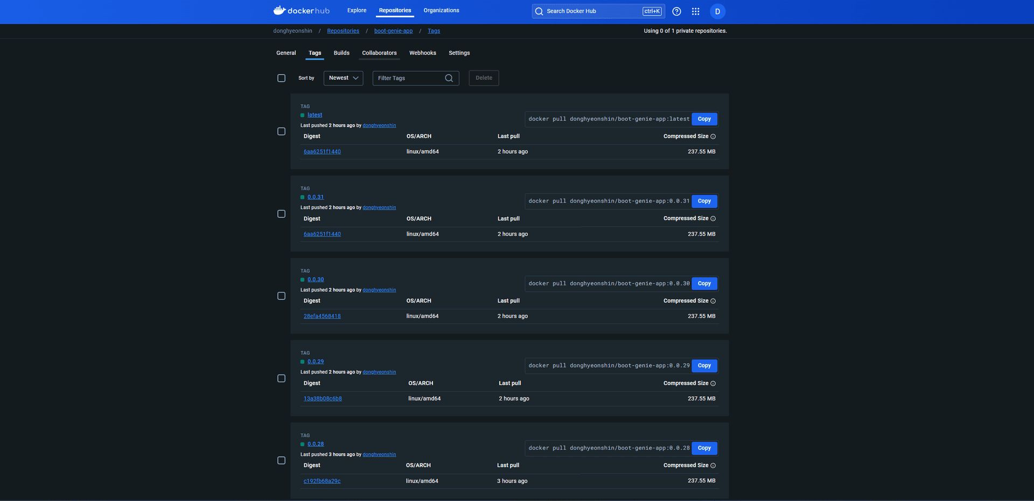Open the Organizations menu item
The height and width of the screenshot is (501, 1034).
(441, 10)
